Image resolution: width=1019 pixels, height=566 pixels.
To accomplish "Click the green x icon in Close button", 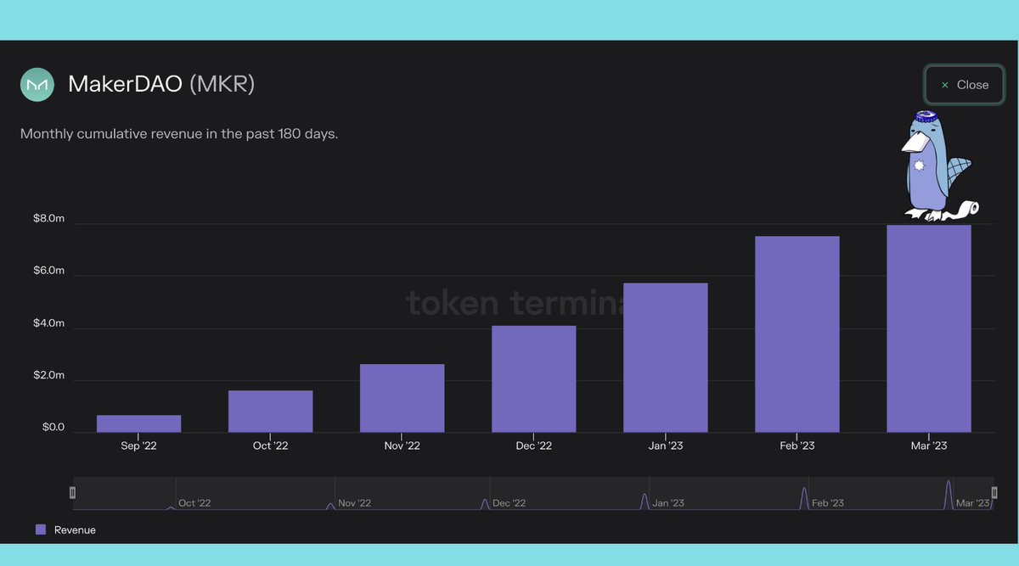I will click(x=944, y=85).
